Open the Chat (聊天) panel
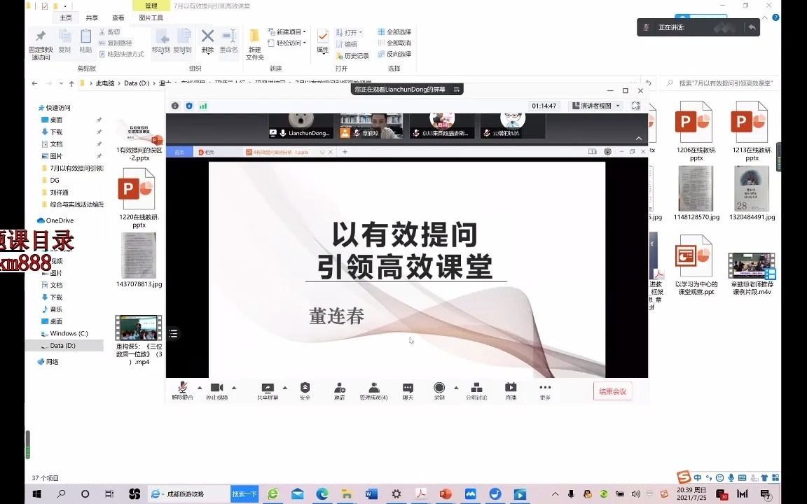Viewport: 807px width, 504px height. point(408,391)
